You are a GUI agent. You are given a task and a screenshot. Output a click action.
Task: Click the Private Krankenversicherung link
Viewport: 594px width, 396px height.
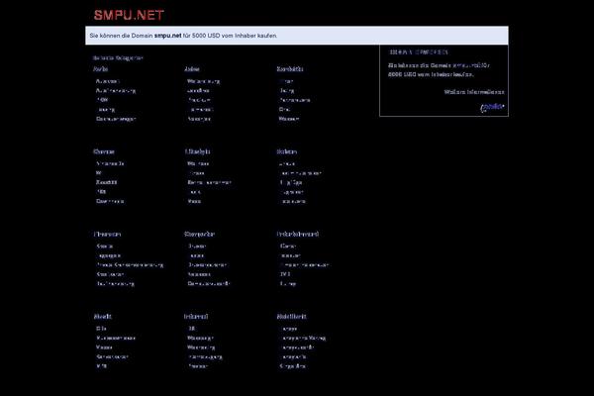coord(130,264)
